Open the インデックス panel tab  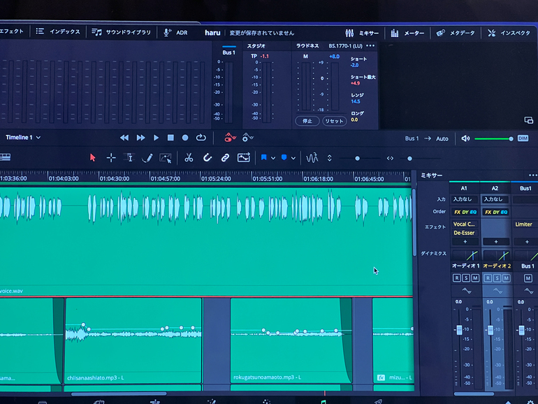point(58,32)
